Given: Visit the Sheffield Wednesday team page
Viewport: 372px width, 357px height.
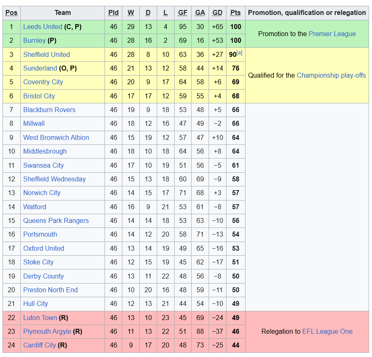Looking at the screenshot, I should click(54, 179).
